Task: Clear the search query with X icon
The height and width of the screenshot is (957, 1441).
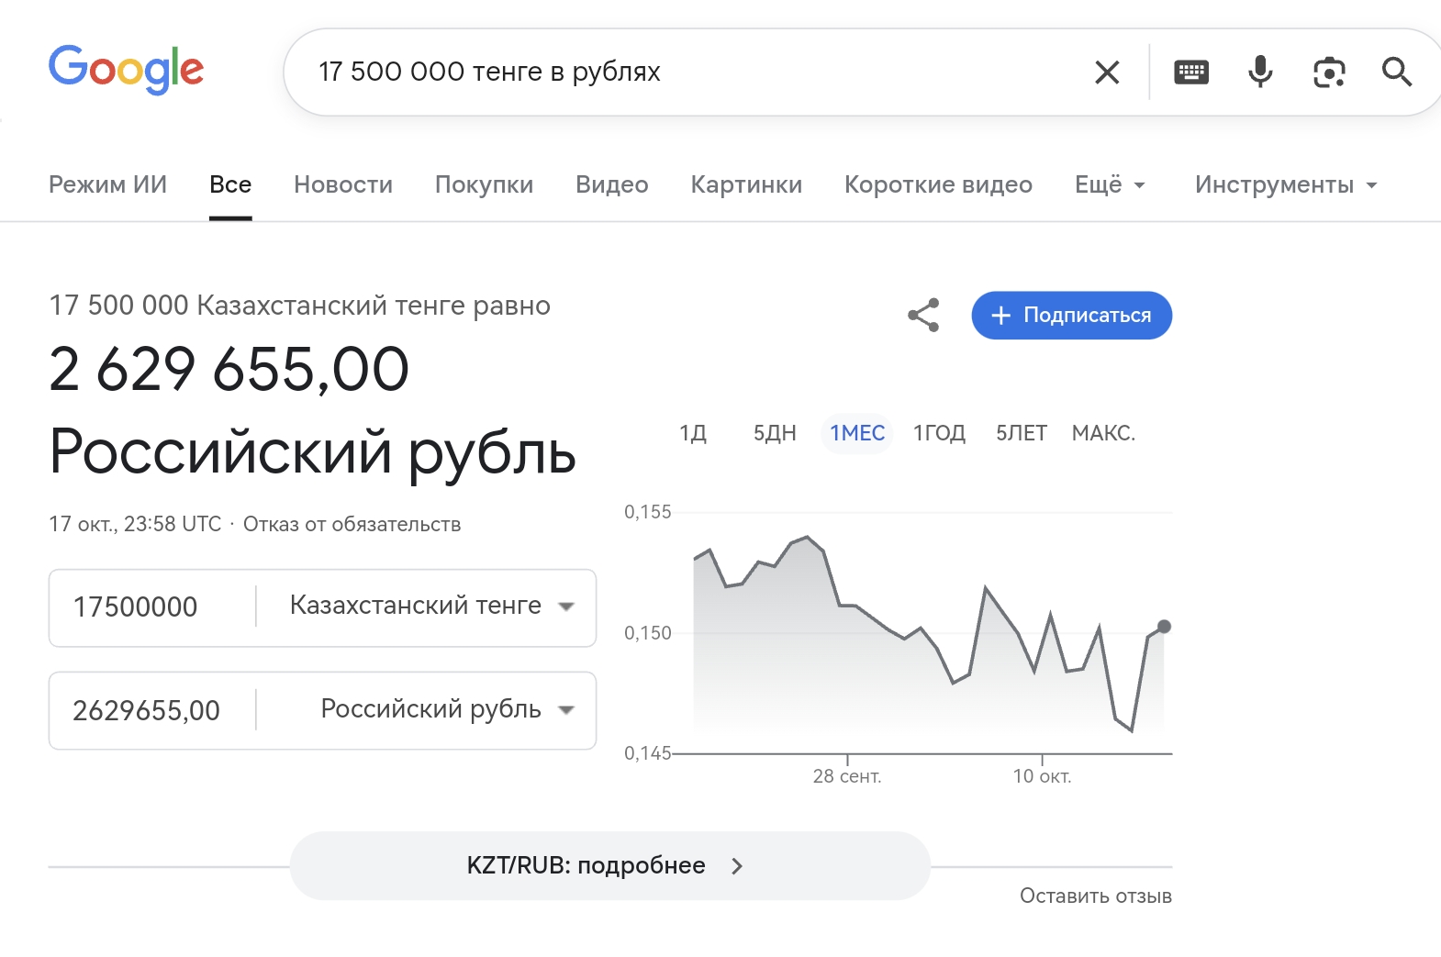Action: click(1107, 72)
